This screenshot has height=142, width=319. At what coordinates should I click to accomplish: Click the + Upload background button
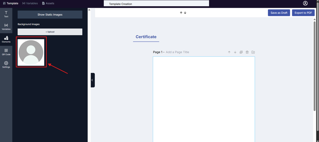coord(50,32)
